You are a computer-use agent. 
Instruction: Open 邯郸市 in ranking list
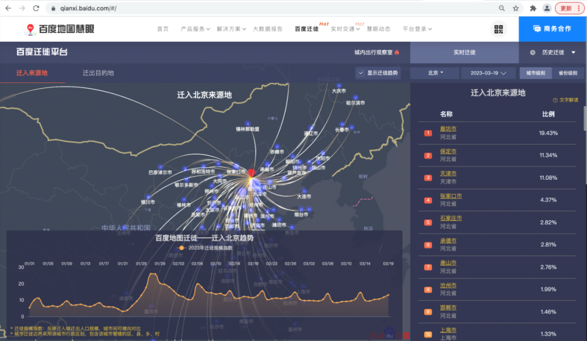click(x=448, y=308)
